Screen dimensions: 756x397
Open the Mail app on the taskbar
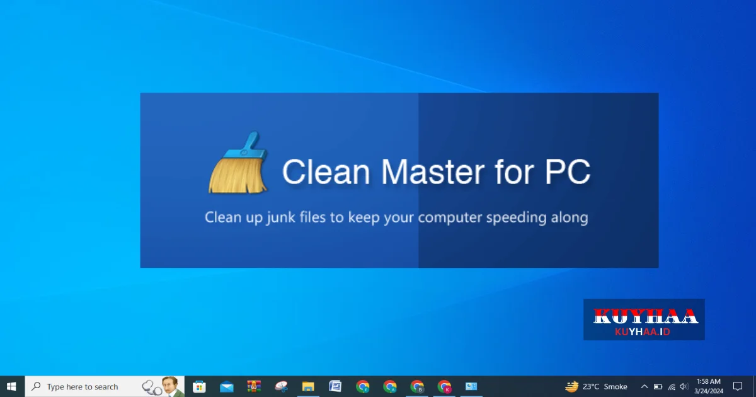pyautogui.click(x=227, y=386)
